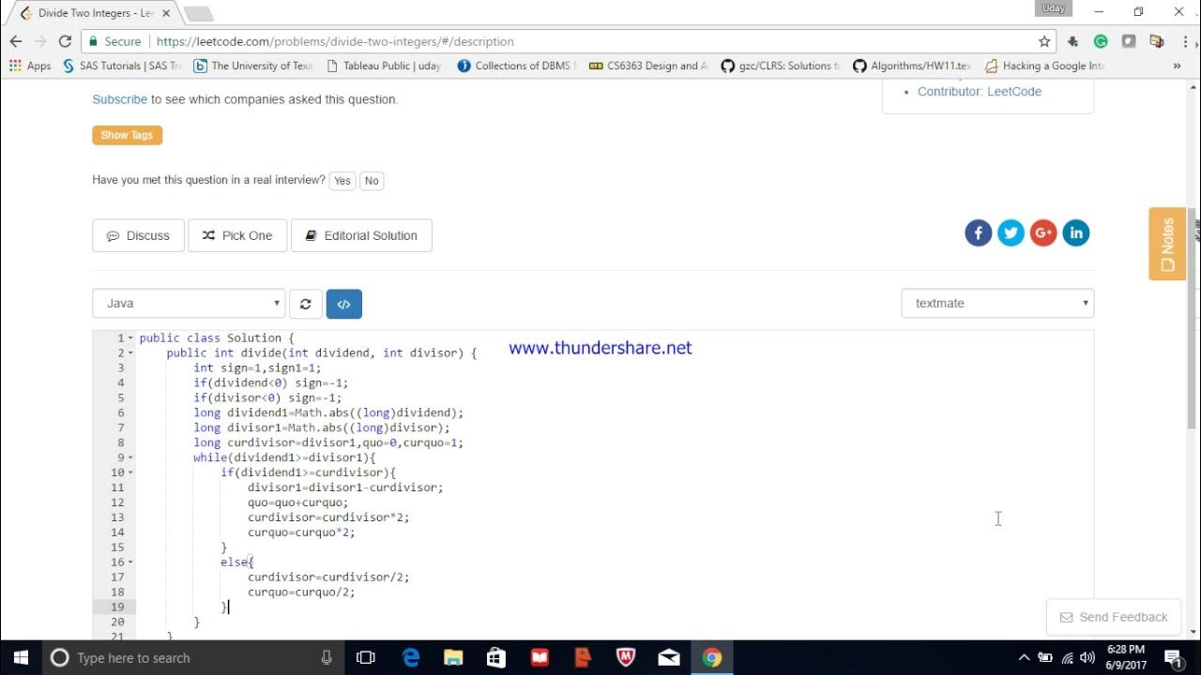
Task: Click Send Feedback button
Action: (x=1114, y=617)
